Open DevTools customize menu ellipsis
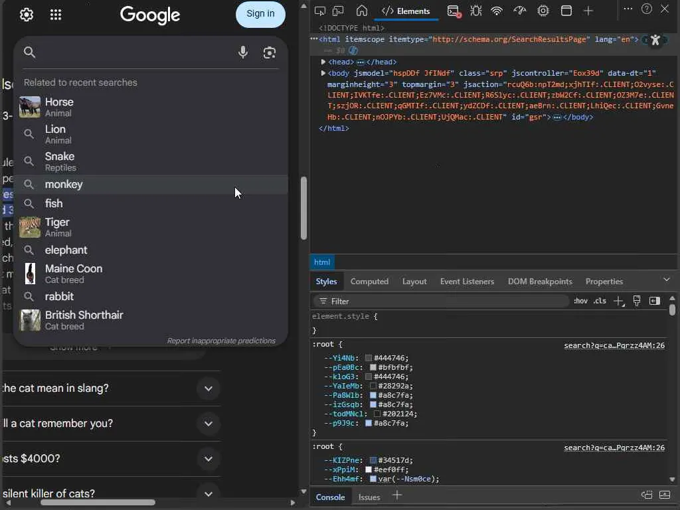The image size is (680, 510). pyautogui.click(x=628, y=9)
